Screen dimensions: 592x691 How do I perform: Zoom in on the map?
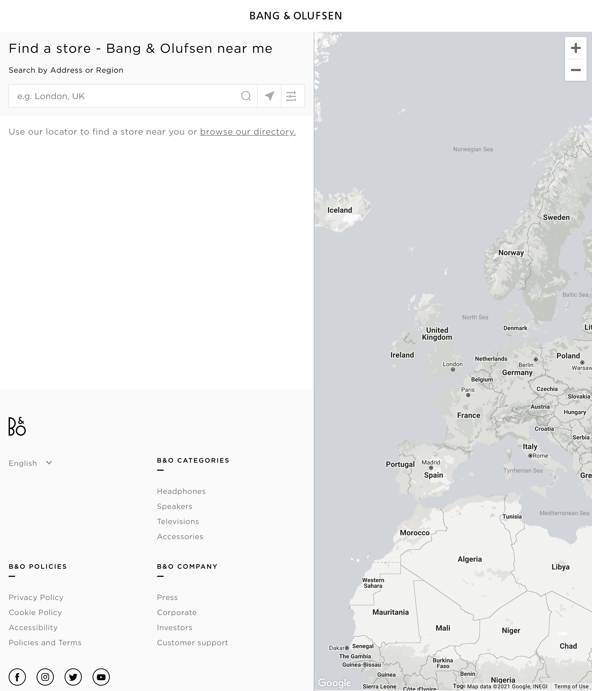(x=576, y=48)
